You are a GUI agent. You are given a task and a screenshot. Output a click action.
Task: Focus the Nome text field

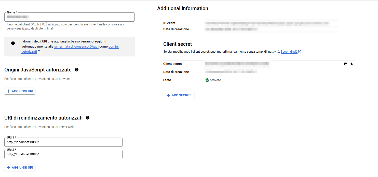pyautogui.click(x=69, y=17)
